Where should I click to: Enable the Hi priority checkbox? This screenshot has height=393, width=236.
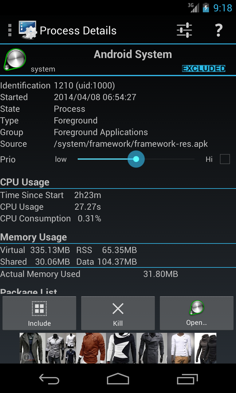tap(225, 159)
